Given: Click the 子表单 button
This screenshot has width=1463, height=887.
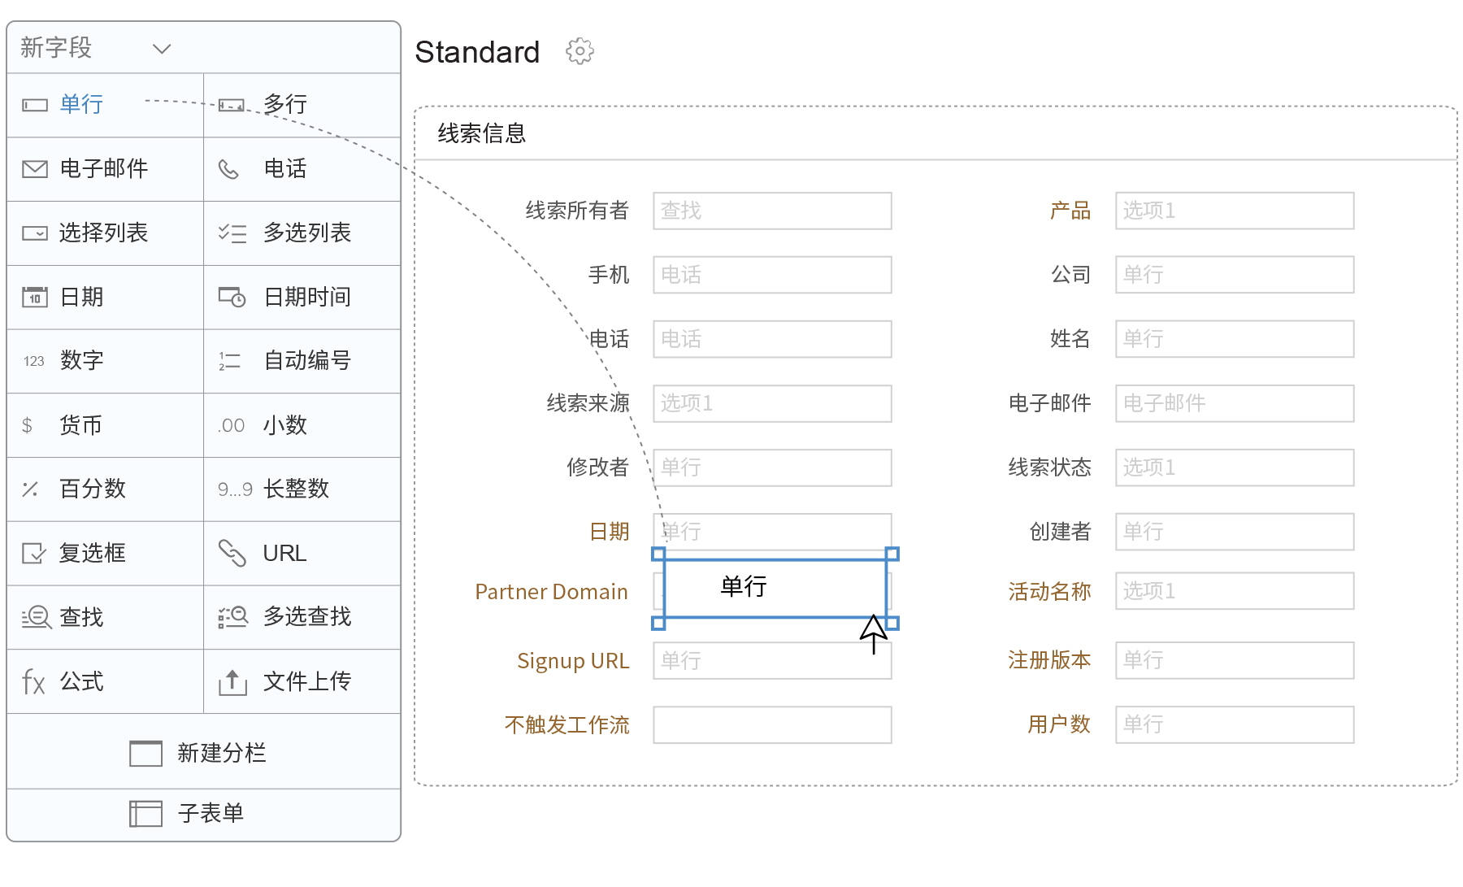Looking at the screenshot, I should pos(203,813).
